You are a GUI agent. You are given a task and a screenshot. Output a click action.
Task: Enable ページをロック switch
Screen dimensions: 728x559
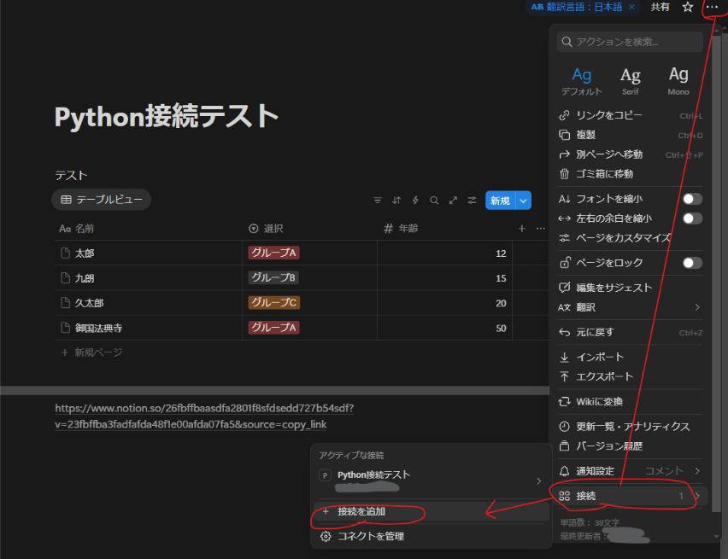click(692, 263)
